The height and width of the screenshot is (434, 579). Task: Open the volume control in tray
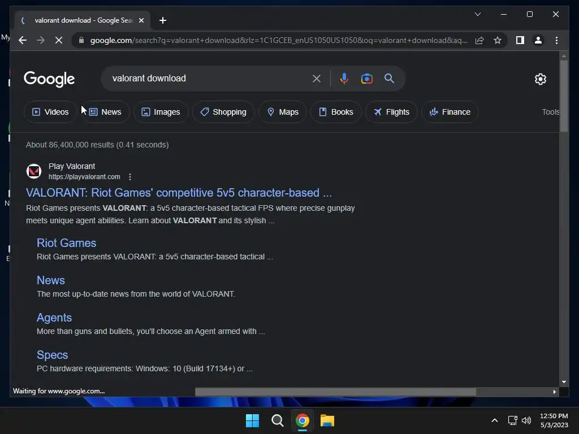point(526,420)
